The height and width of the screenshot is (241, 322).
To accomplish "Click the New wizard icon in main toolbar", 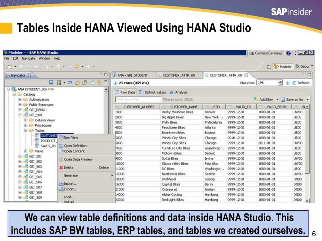I will tap(10, 67).
